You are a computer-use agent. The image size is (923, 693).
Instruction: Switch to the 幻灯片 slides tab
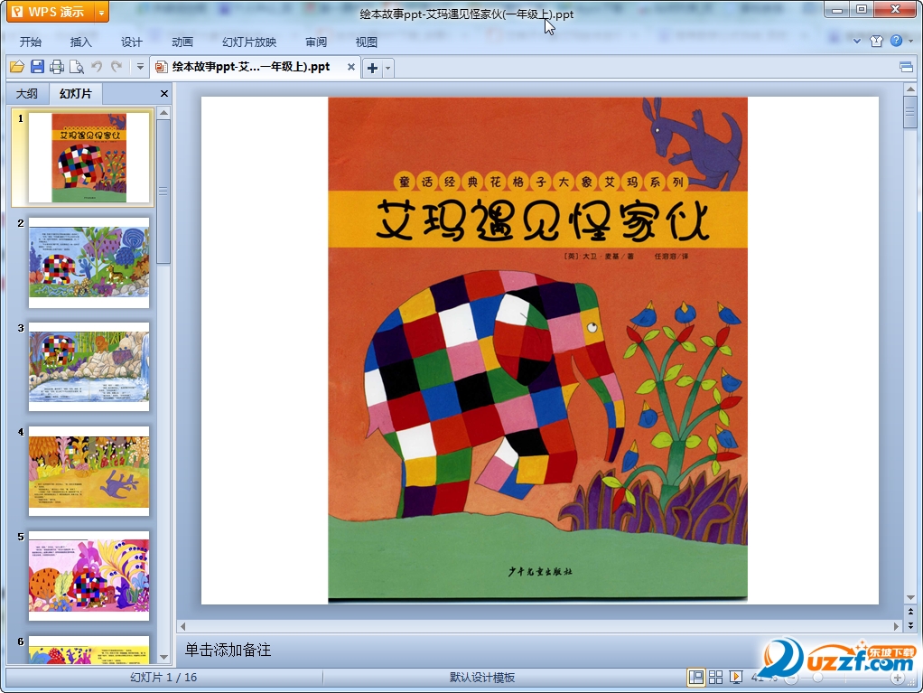click(75, 94)
